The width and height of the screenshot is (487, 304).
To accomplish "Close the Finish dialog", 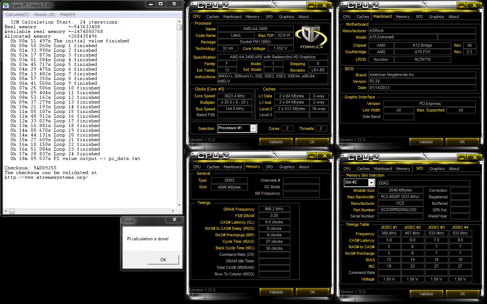I will click(x=174, y=219).
